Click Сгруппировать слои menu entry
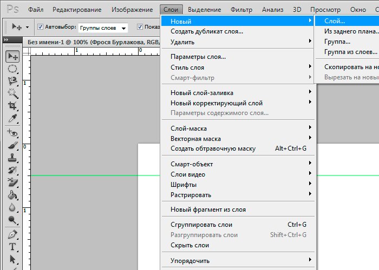The image size is (379, 270). pyautogui.click(x=201, y=225)
